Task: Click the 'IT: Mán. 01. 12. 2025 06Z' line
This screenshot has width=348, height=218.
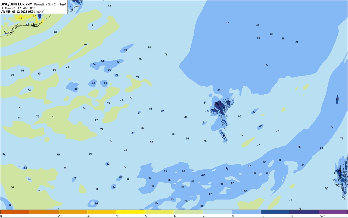Action: (18, 8)
